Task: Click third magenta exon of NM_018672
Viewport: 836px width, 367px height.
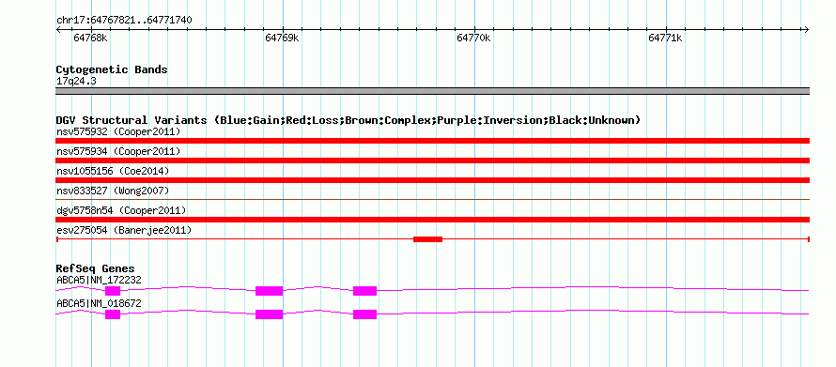Action: click(x=365, y=314)
